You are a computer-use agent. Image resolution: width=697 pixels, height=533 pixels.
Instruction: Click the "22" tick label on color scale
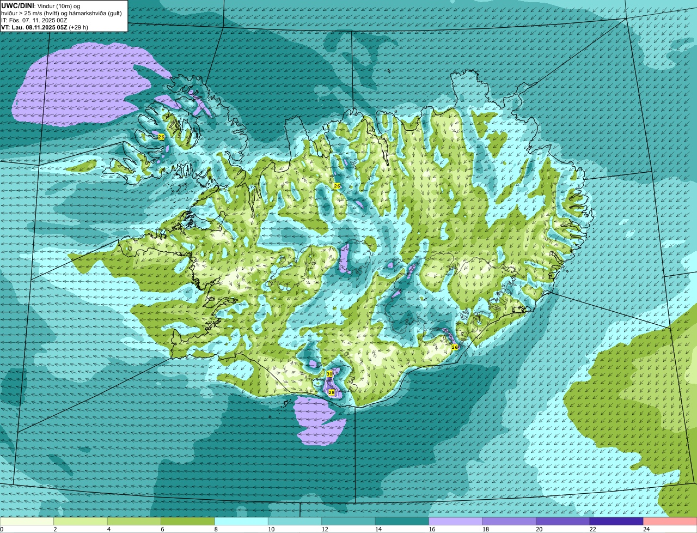592,529
